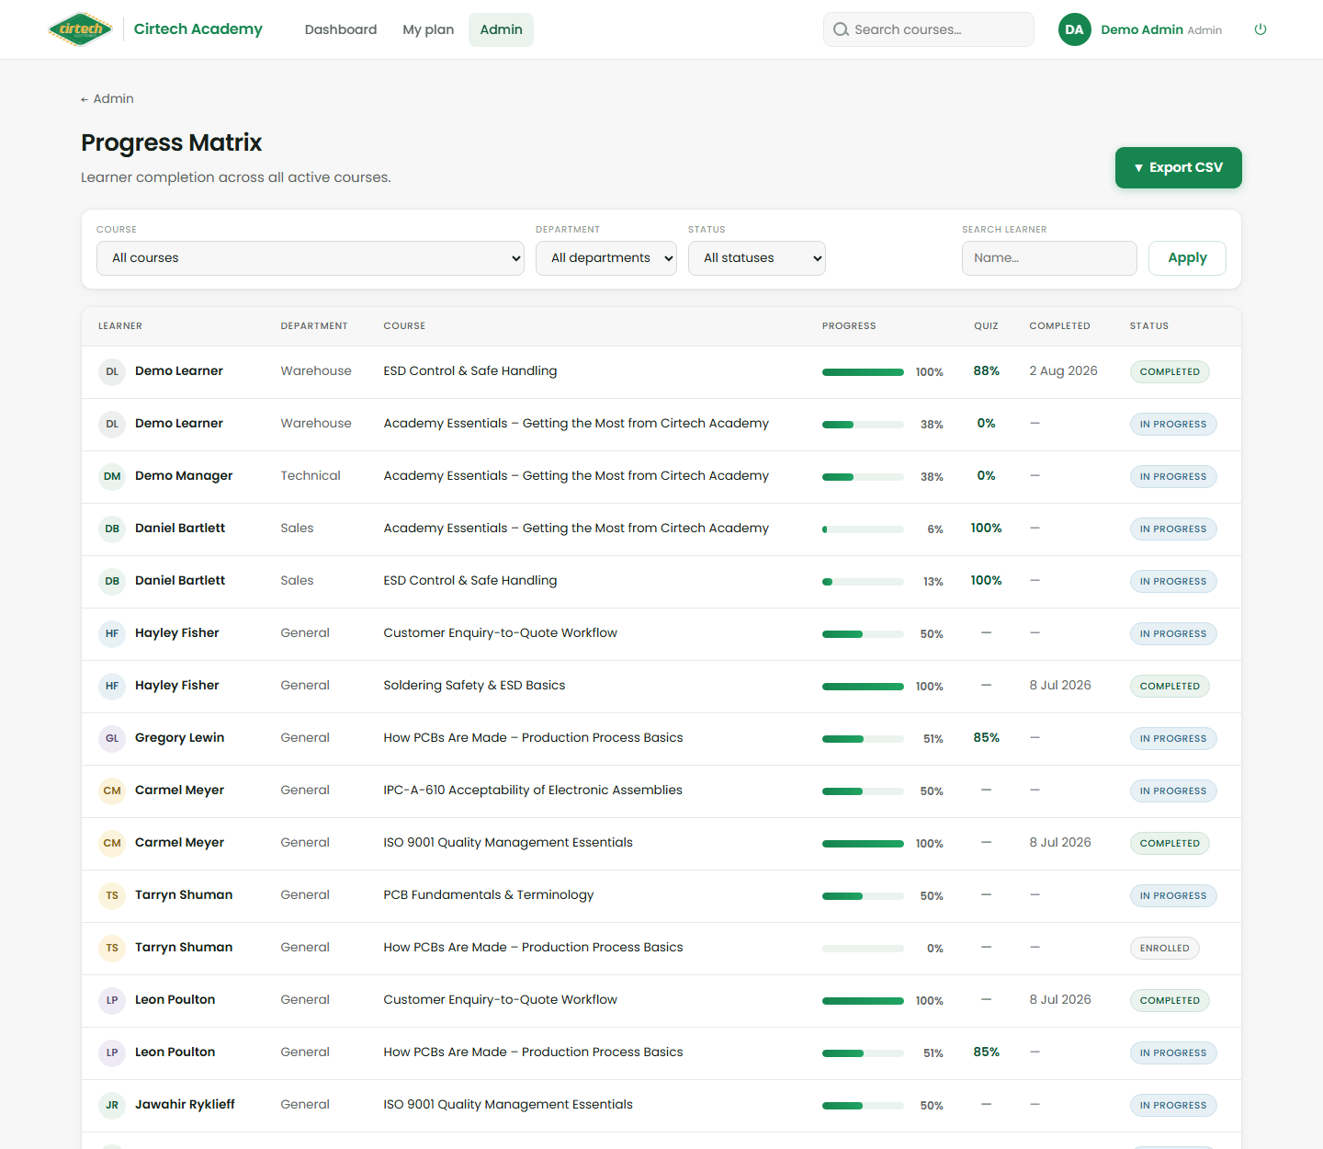This screenshot has width=1323, height=1149.
Task: Click PCB Fundamentals & Terminology course
Action: 489,895
